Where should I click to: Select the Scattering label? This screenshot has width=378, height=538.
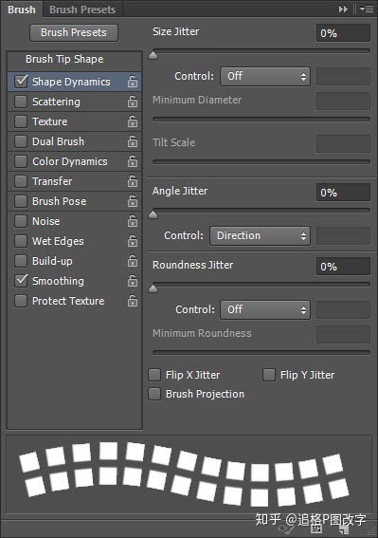[x=56, y=102]
